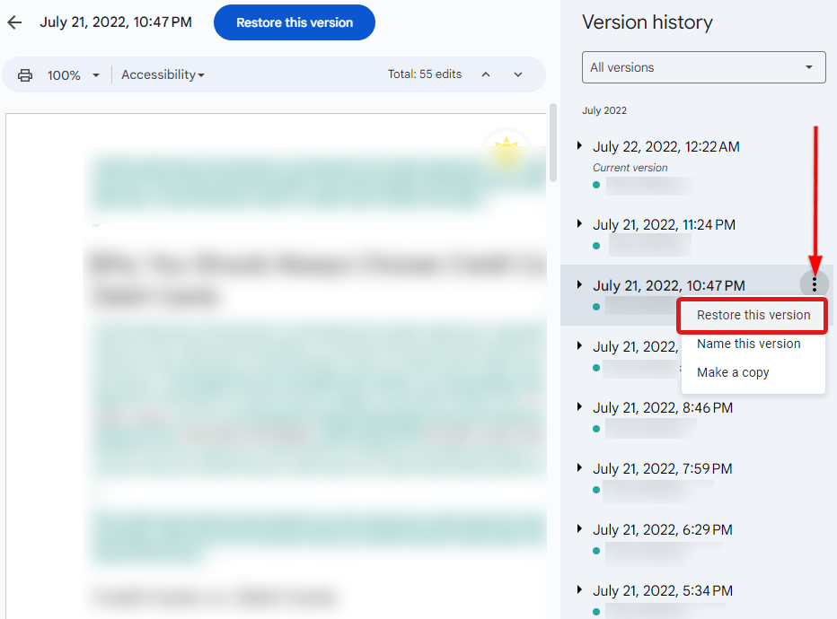Open the zoom 100% dropdown
Image resolution: width=837 pixels, height=619 pixels.
[73, 75]
